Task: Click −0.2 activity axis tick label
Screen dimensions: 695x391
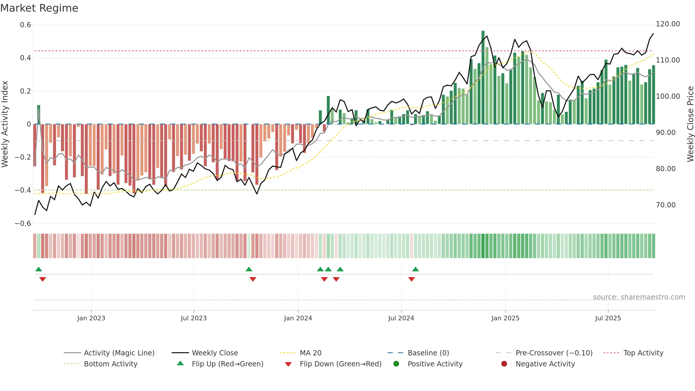Action: (23, 157)
